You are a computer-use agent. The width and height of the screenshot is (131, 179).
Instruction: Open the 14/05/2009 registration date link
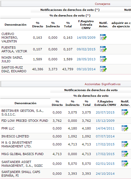(86, 38)
